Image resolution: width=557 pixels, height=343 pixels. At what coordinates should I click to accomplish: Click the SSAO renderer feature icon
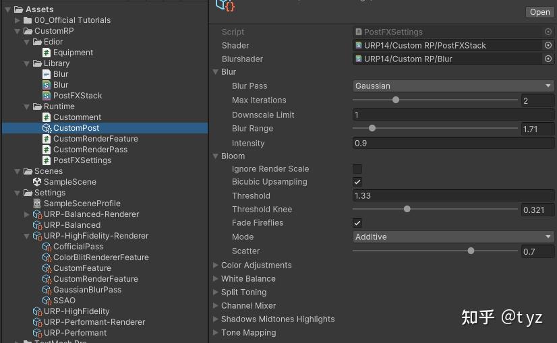[47, 301]
